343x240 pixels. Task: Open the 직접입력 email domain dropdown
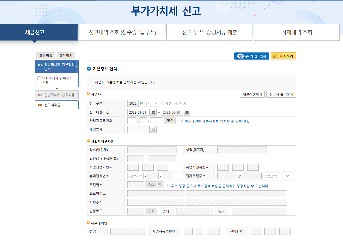tap(276, 176)
